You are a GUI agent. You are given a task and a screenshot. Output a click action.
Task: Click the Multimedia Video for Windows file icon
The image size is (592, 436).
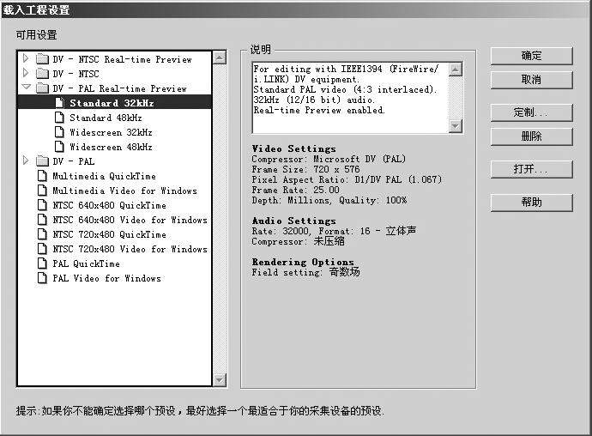(x=42, y=191)
